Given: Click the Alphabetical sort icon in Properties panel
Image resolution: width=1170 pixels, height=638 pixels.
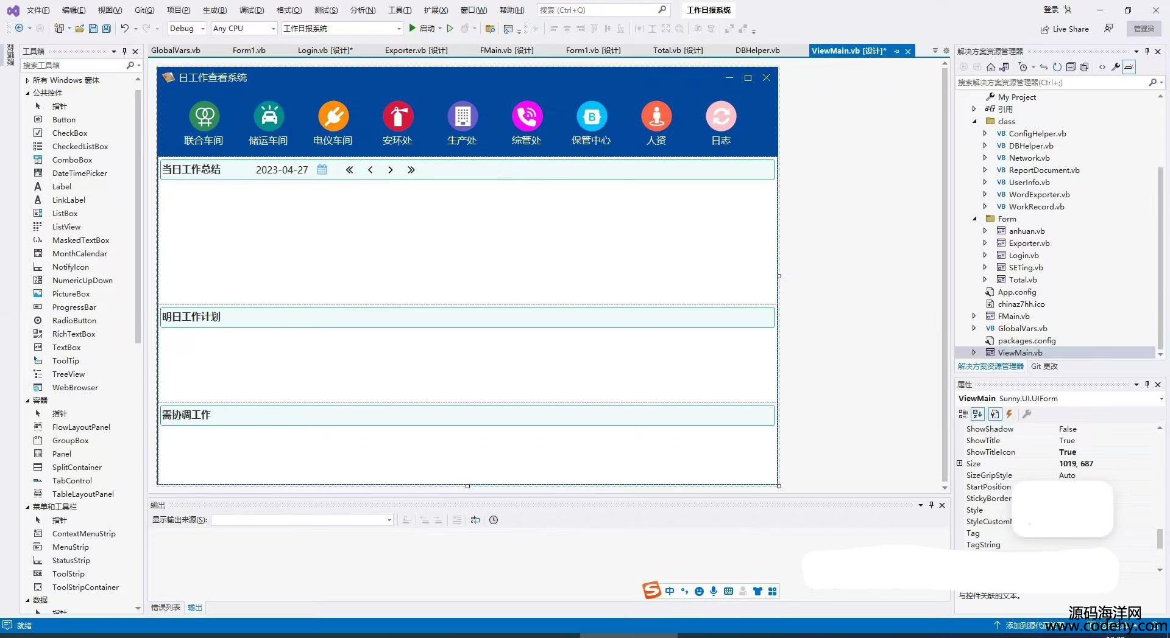Looking at the screenshot, I should (x=978, y=414).
